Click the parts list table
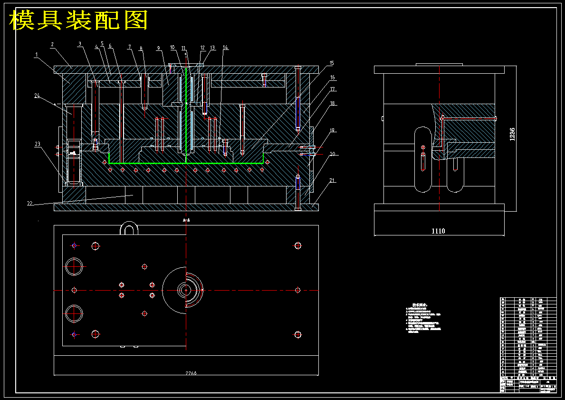This screenshot has width=565, height=400. [528, 344]
